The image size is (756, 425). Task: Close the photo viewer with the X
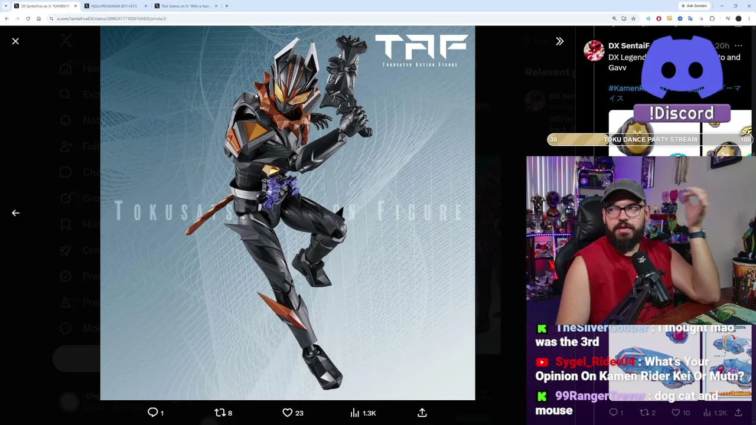[x=15, y=41]
